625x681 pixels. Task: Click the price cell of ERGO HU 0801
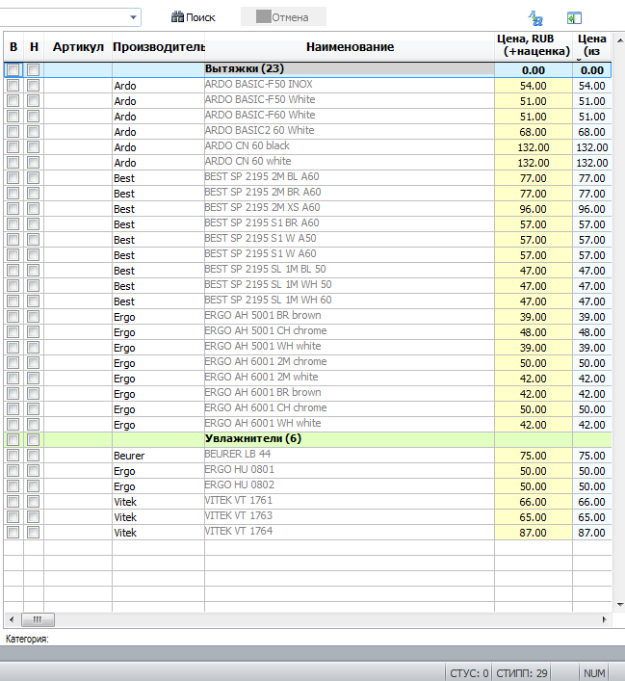534,471
